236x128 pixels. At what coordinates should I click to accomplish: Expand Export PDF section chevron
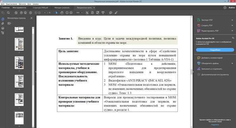point(232,20)
